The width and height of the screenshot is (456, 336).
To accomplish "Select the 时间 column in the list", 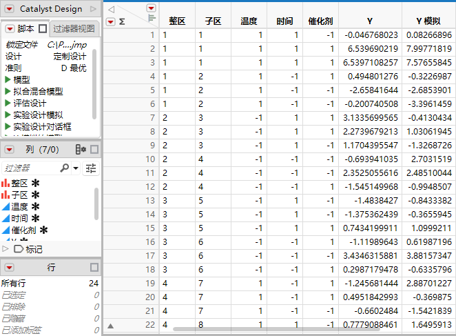I will [x=19, y=218].
